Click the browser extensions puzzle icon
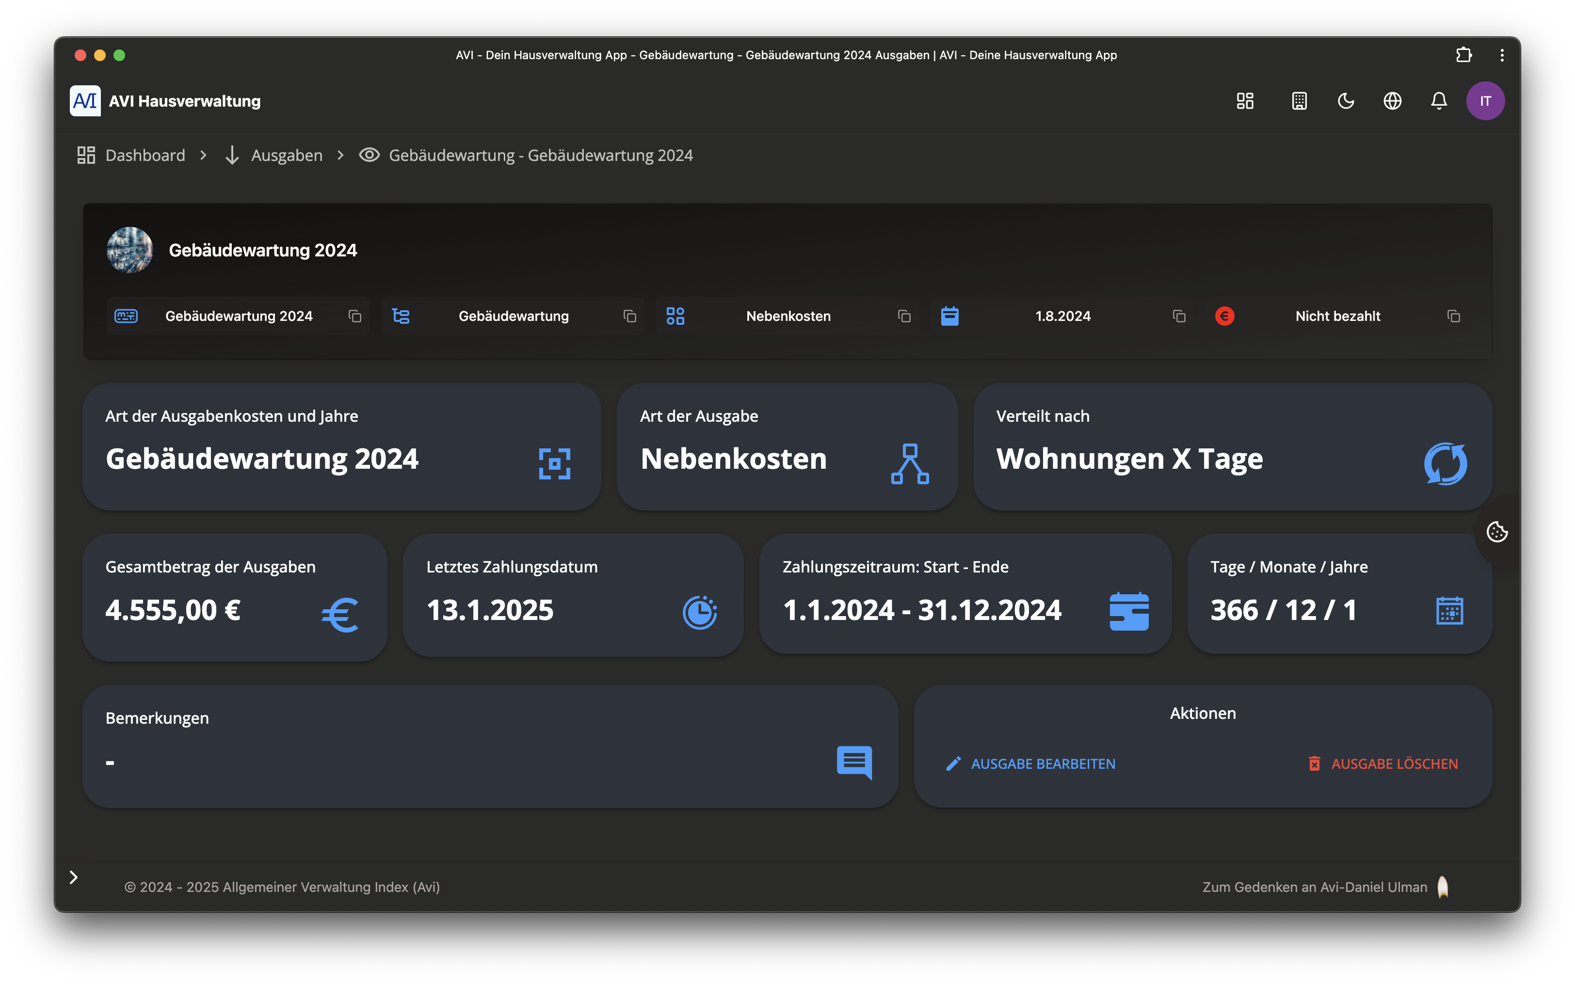This screenshot has height=984, width=1575. [x=1463, y=55]
